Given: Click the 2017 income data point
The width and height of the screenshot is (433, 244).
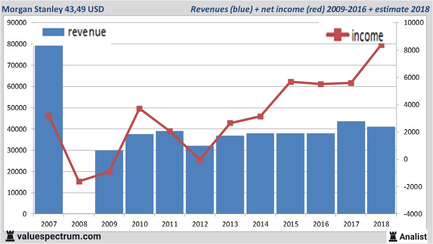Looking at the screenshot, I should 351,83.
